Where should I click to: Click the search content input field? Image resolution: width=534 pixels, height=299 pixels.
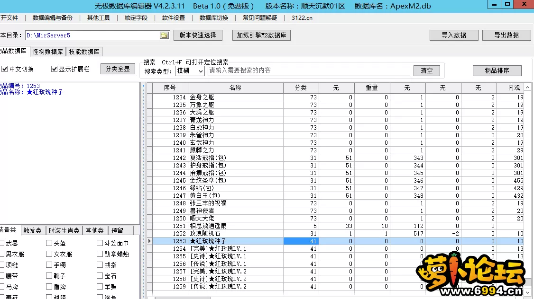309,70
